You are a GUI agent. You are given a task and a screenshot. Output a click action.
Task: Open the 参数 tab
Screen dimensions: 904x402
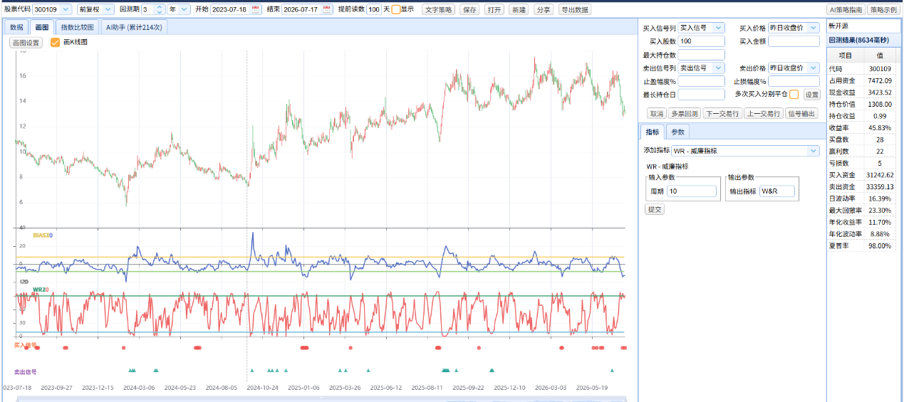[678, 132]
